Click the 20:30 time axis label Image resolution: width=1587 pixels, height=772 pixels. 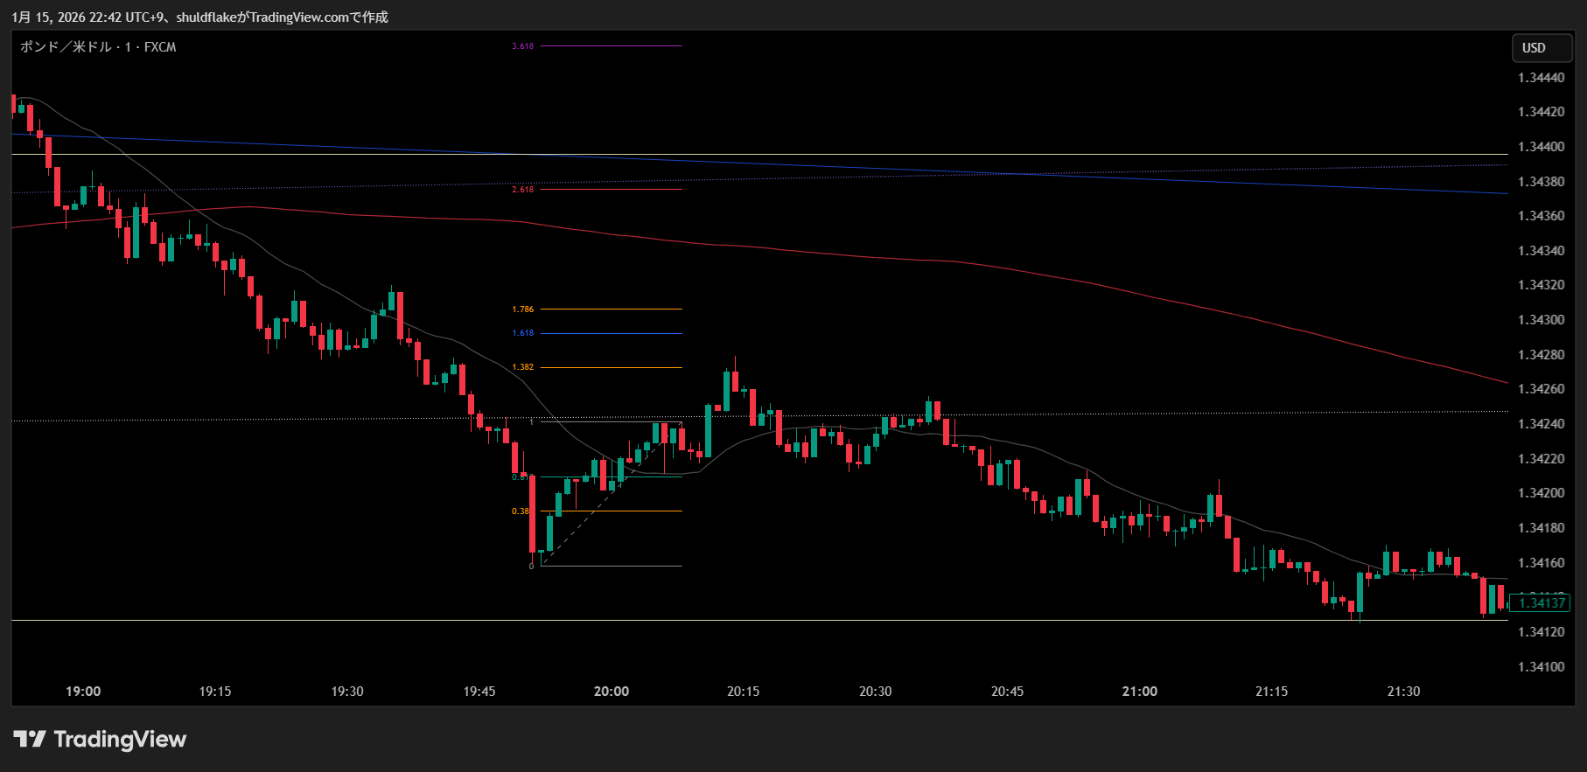(x=875, y=692)
